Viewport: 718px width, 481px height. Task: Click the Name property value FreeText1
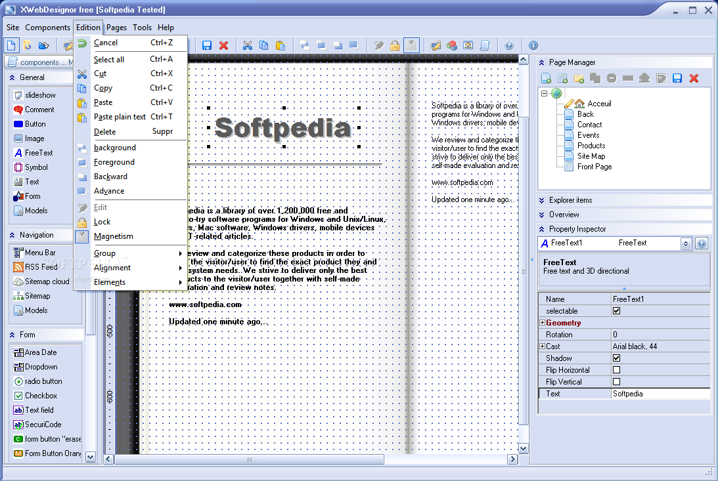tap(660, 299)
